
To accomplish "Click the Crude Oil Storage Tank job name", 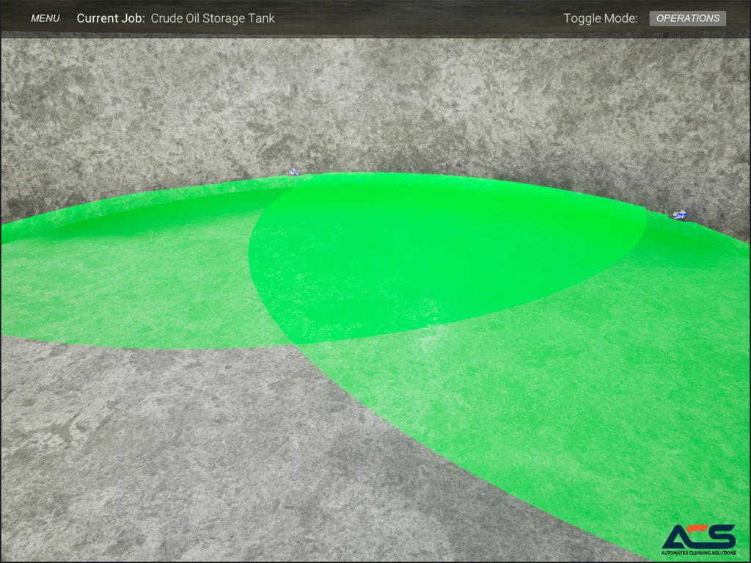I will click(213, 18).
